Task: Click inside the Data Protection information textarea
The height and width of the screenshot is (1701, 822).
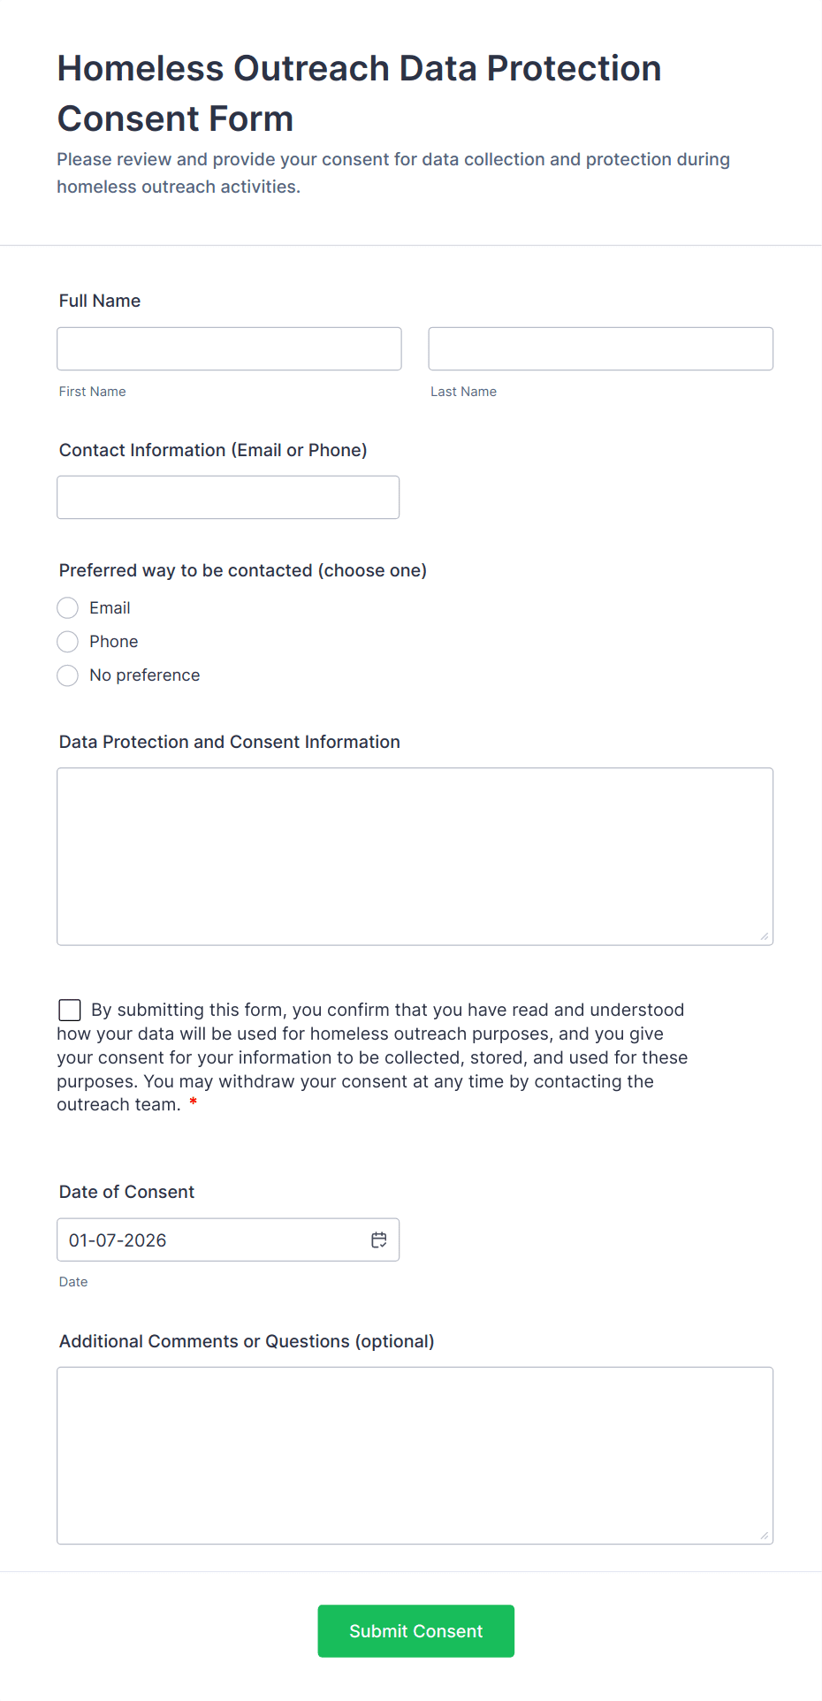Action: click(x=415, y=856)
